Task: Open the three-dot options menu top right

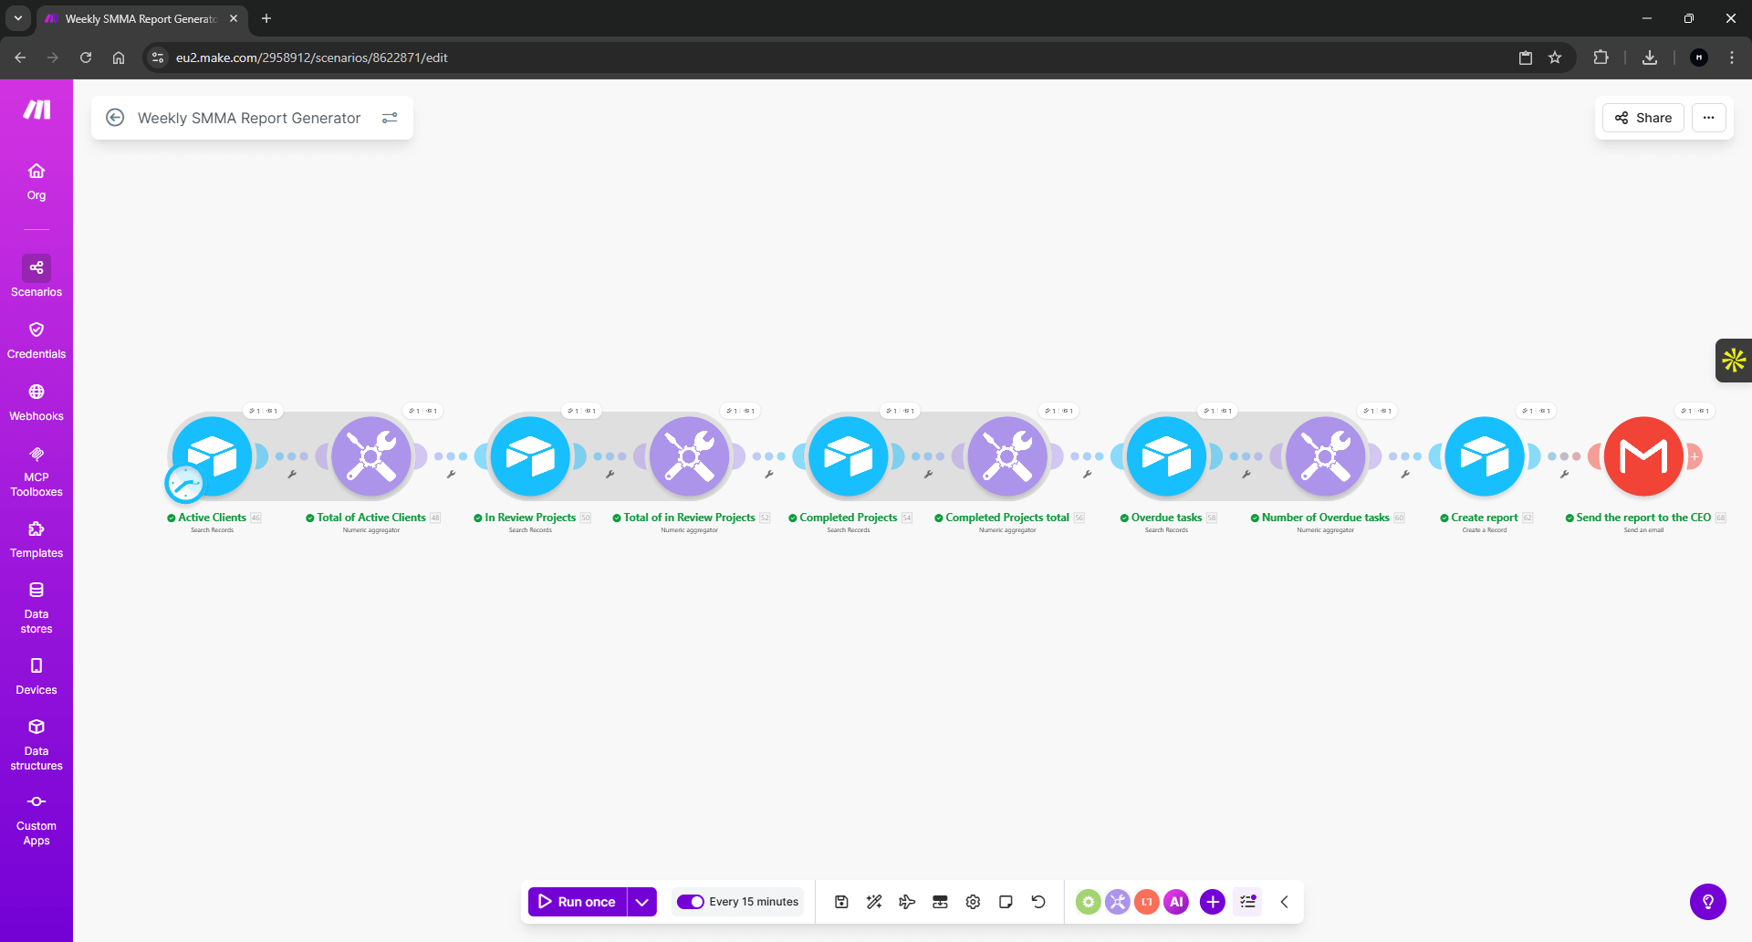Action: (x=1709, y=117)
